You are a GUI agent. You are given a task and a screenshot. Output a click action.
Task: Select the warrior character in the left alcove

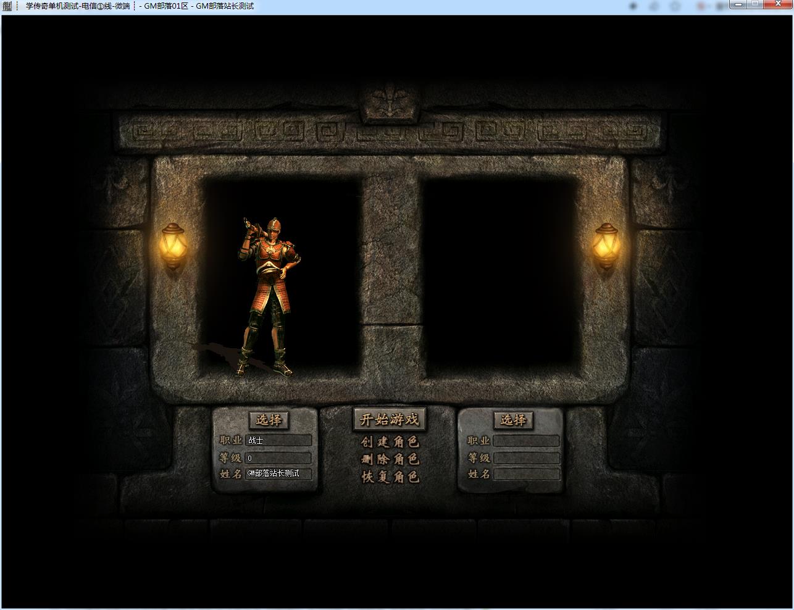pyautogui.click(x=269, y=297)
